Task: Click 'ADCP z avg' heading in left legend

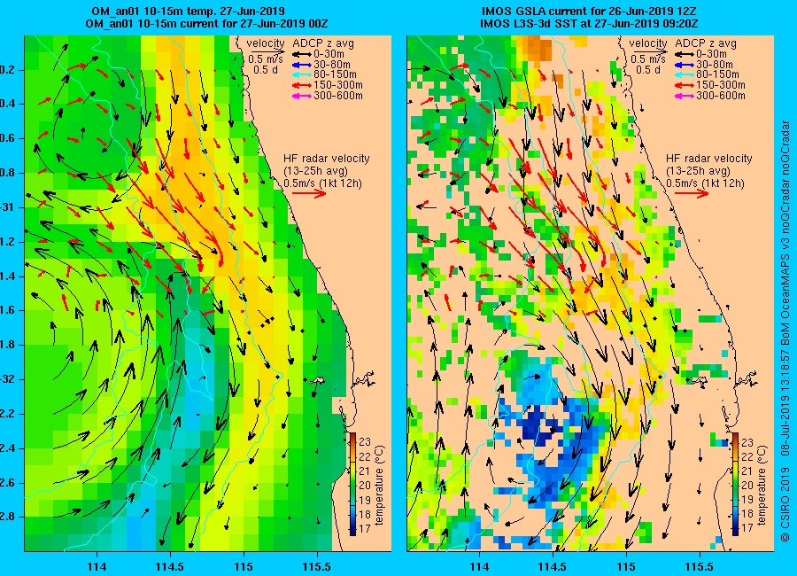Action: (322, 43)
